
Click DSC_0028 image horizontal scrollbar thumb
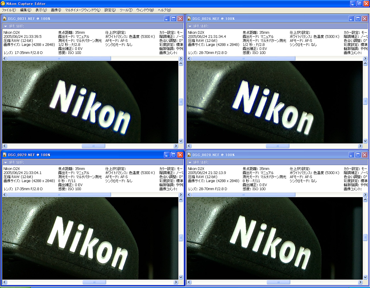click(x=278, y=282)
